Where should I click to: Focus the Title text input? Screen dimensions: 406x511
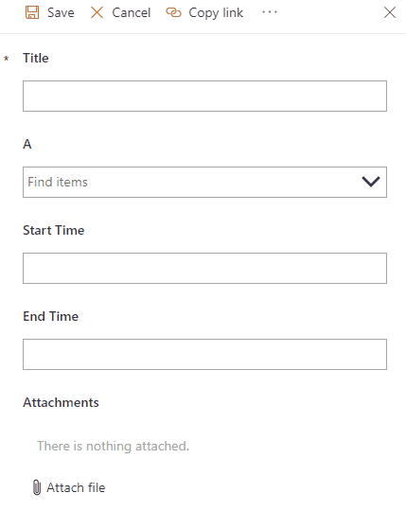[204, 97]
